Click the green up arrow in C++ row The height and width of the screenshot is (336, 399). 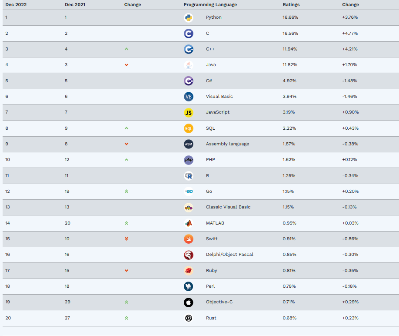(126, 49)
